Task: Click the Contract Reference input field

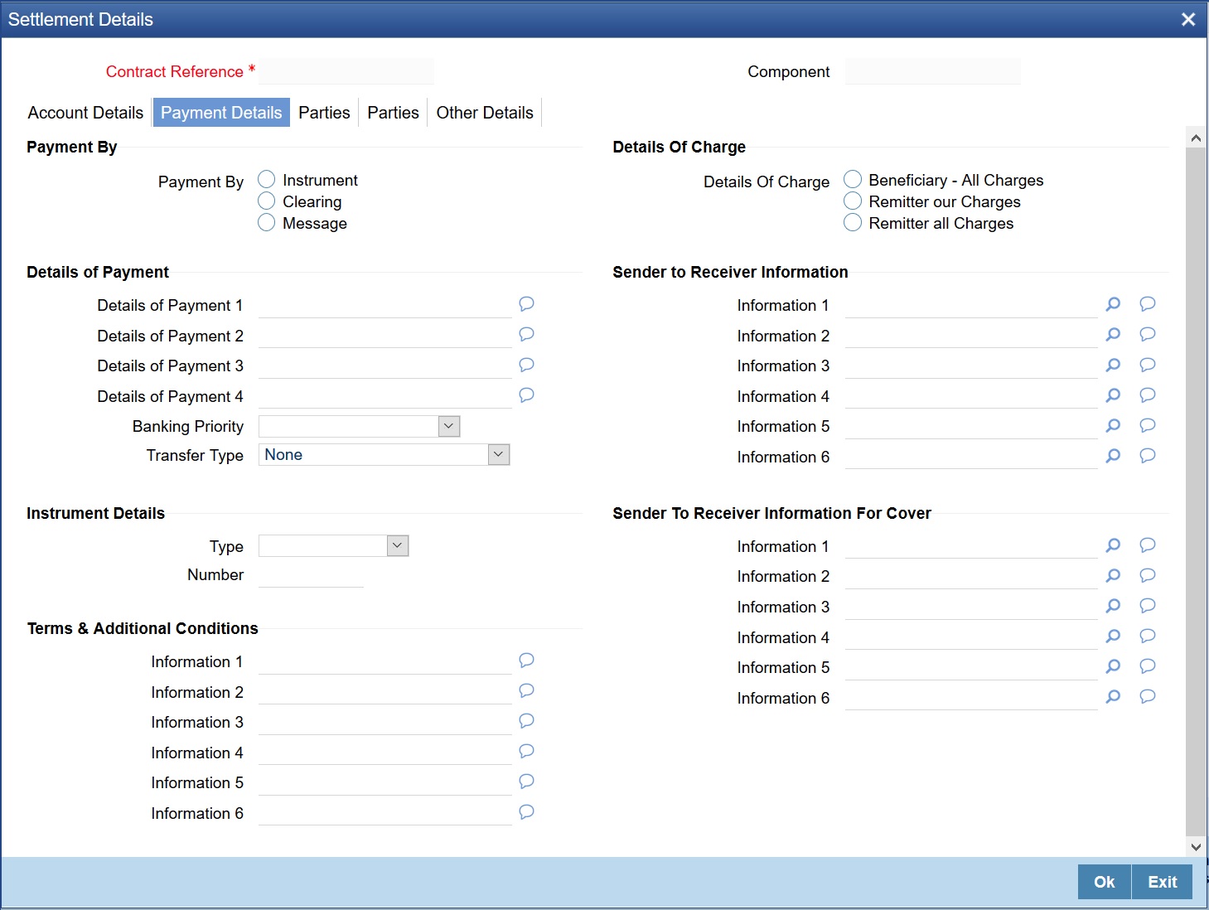Action: [x=346, y=71]
